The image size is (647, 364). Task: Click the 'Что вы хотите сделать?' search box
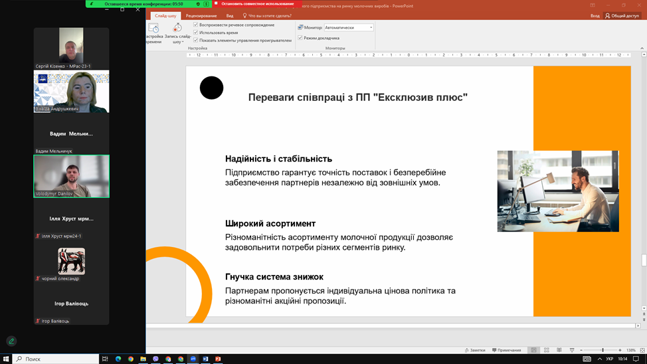tap(267, 16)
